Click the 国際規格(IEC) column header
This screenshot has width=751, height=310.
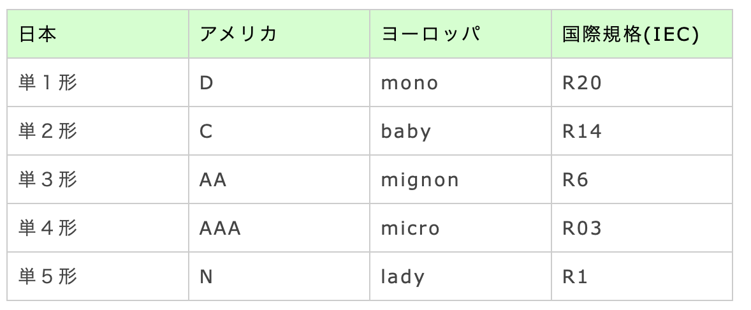point(631,34)
